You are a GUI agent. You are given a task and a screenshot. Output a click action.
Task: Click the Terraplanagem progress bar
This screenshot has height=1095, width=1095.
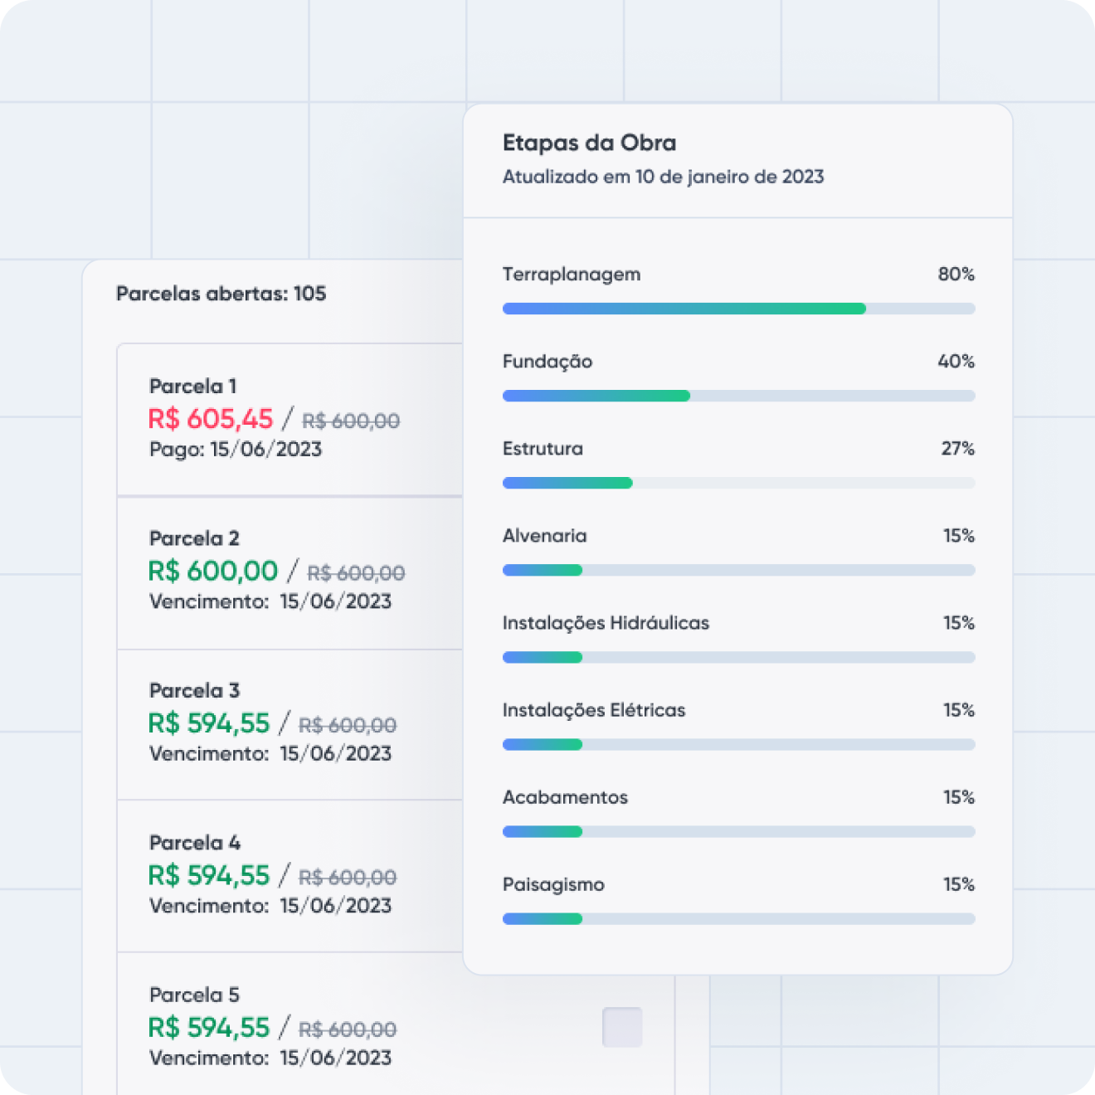738,309
